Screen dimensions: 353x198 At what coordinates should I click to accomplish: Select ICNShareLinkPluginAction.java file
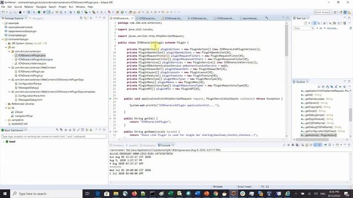tap(35, 59)
